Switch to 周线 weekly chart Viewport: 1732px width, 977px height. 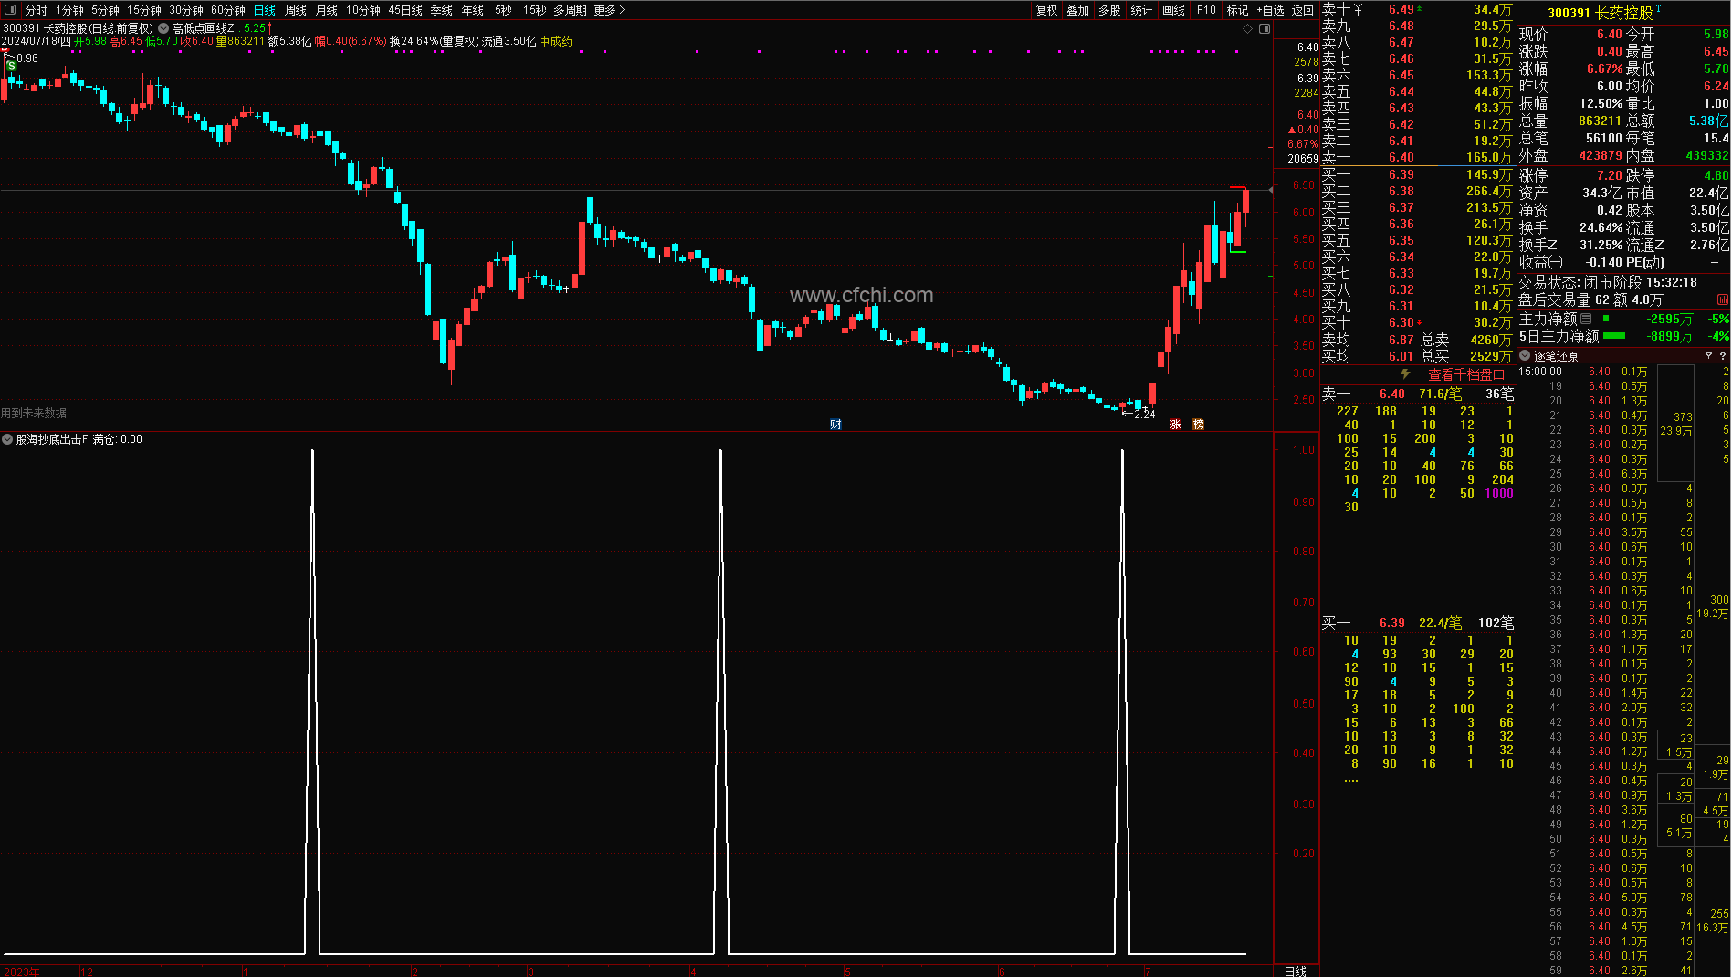[296, 10]
